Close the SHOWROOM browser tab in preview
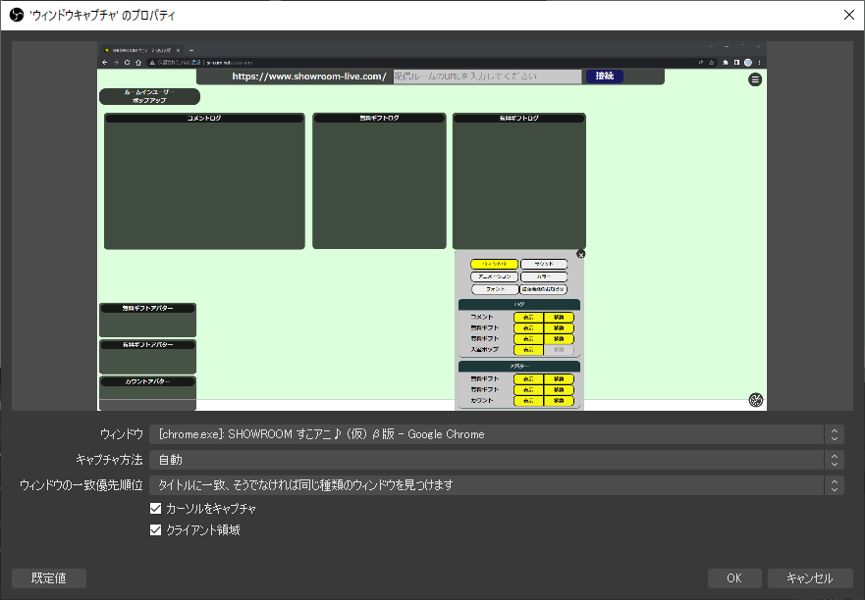865x600 pixels. pyautogui.click(x=178, y=50)
